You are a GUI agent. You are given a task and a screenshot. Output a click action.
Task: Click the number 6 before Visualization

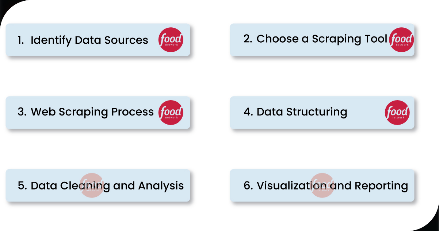click(248, 186)
